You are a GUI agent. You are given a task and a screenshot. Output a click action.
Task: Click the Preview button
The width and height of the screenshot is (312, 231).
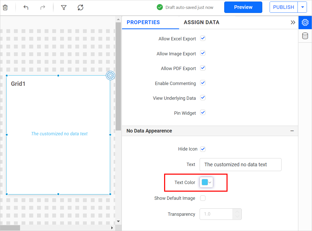(x=243, y=7)
